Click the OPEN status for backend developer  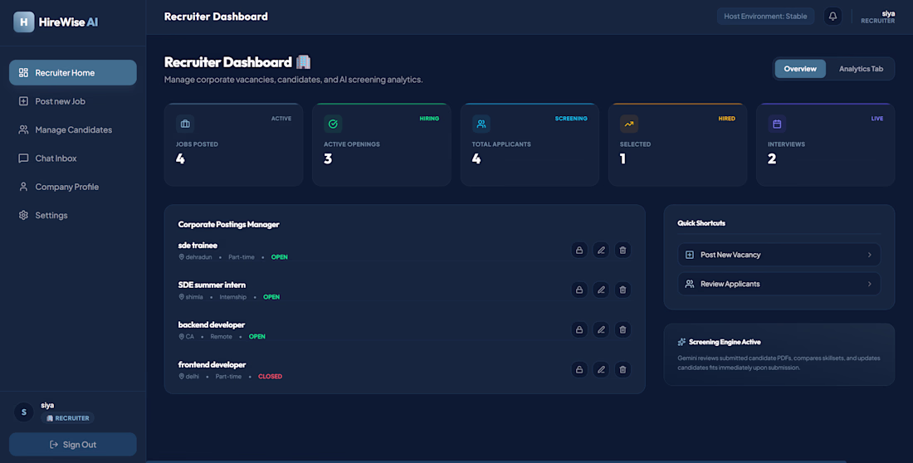256,337
